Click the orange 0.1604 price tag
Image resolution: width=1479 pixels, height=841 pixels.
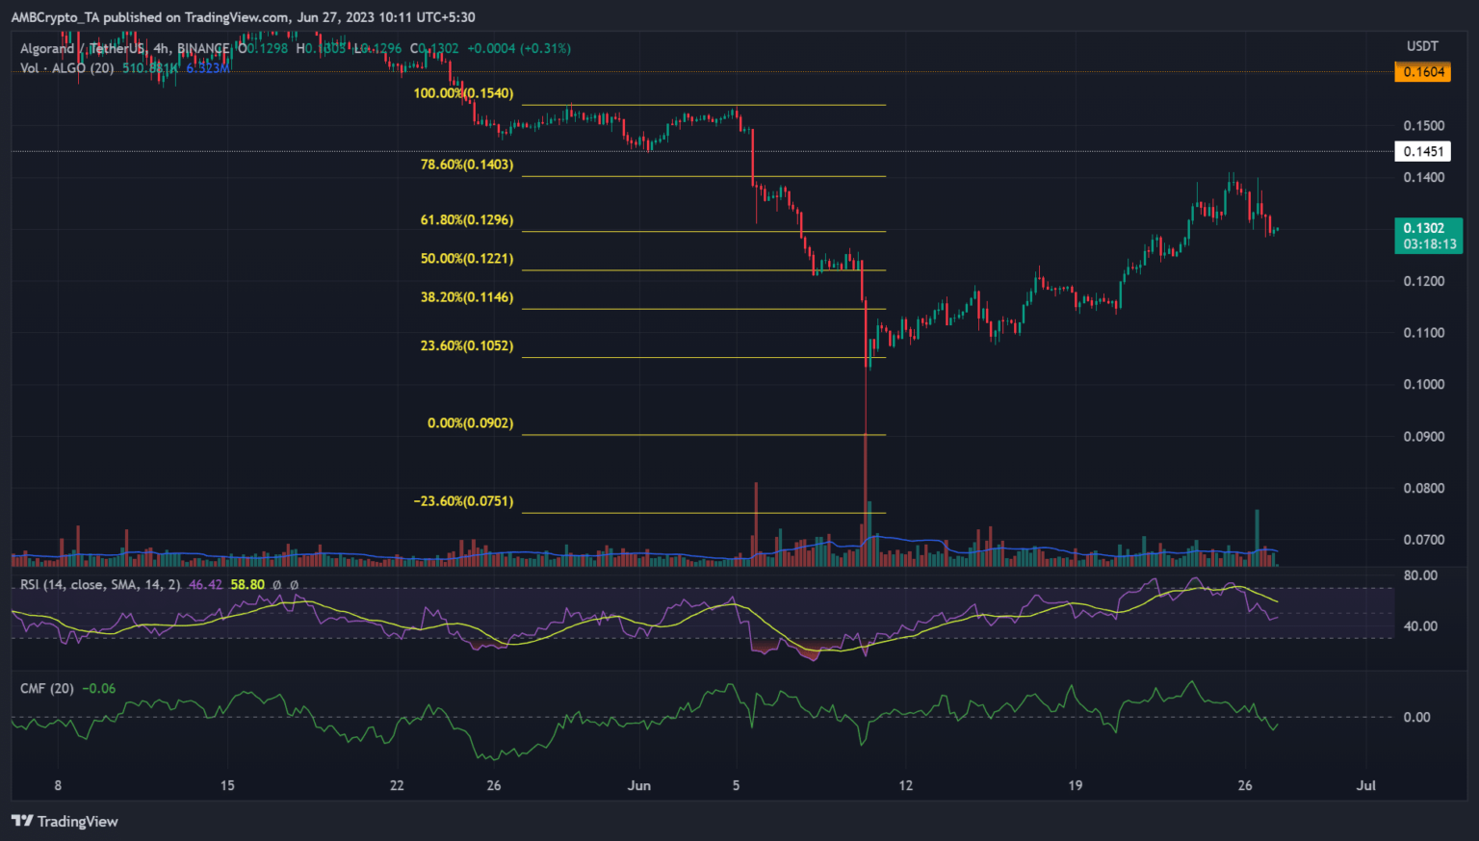coord(1422,72)
